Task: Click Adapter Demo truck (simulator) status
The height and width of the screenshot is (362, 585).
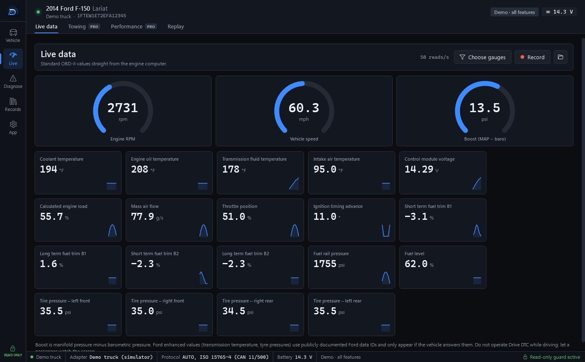Action: 111,357
